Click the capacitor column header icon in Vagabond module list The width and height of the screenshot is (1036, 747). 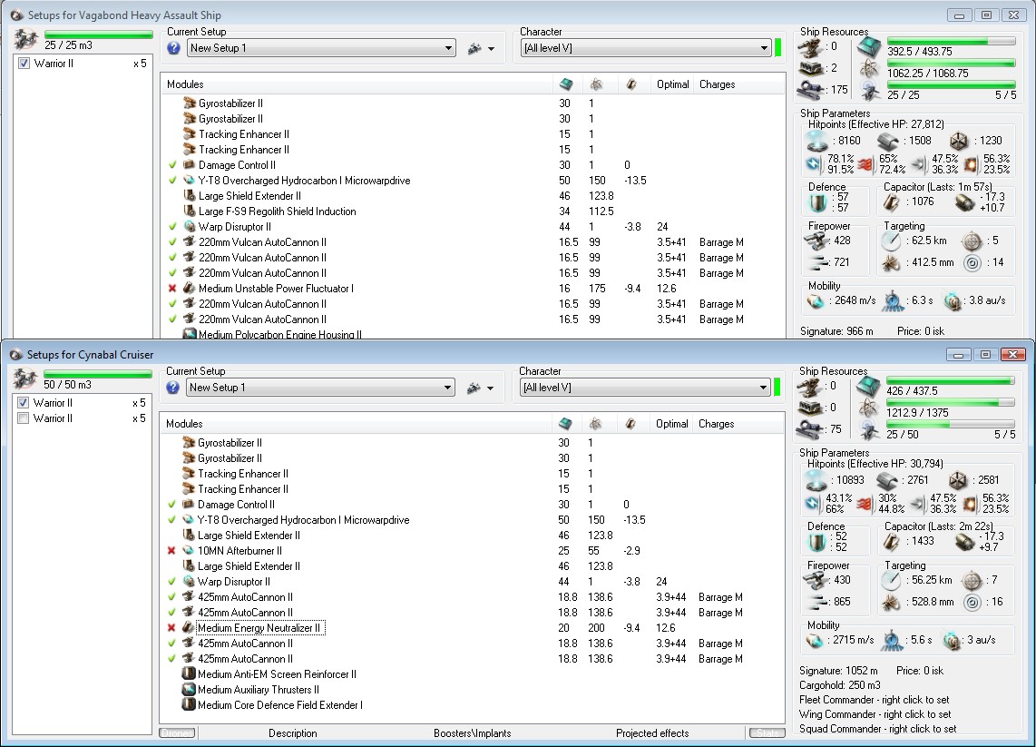[x=631, y=84]
